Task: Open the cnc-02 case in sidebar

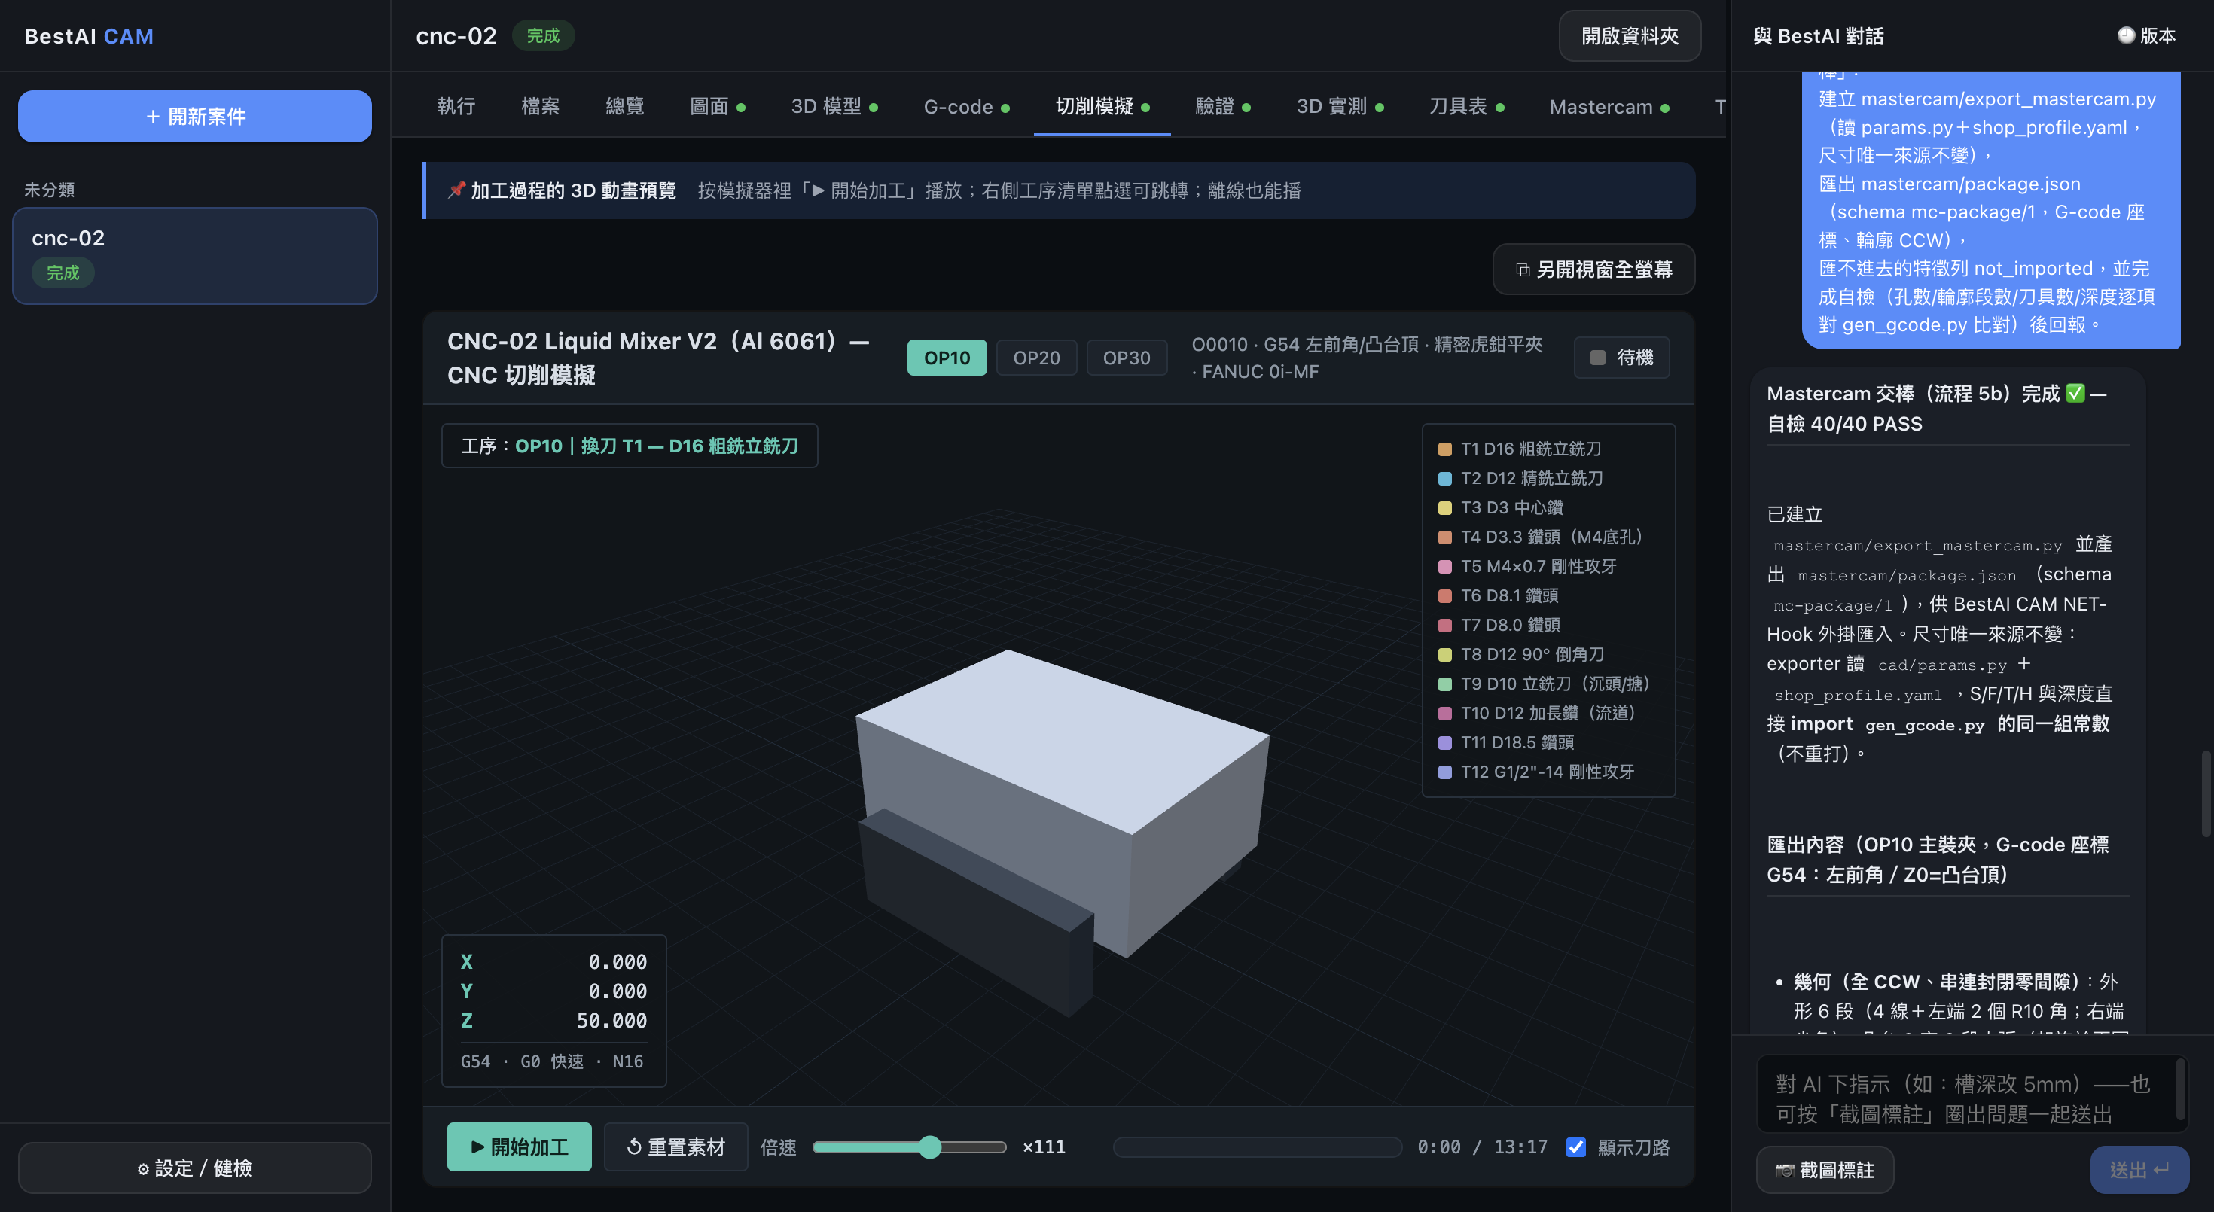Action: 195,255
